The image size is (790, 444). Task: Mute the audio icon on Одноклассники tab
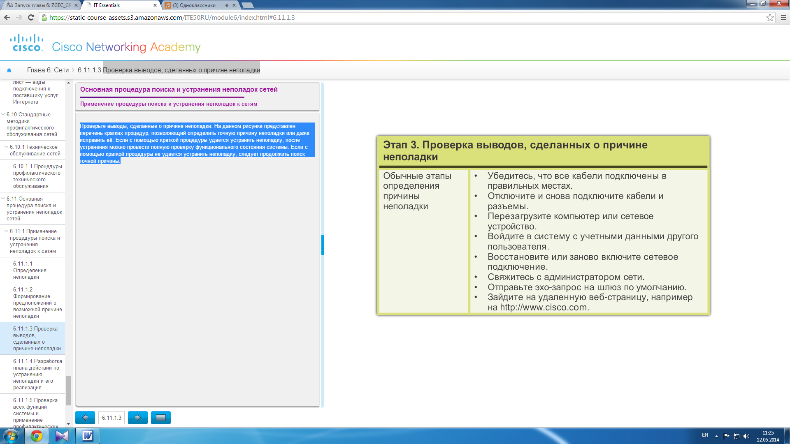point(227,5)
